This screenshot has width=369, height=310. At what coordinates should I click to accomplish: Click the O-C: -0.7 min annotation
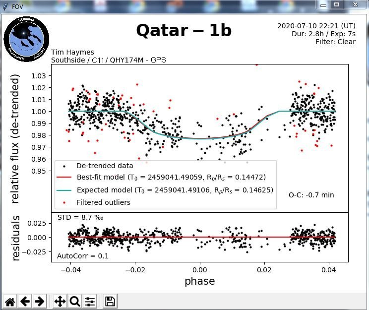pos(311,195)
